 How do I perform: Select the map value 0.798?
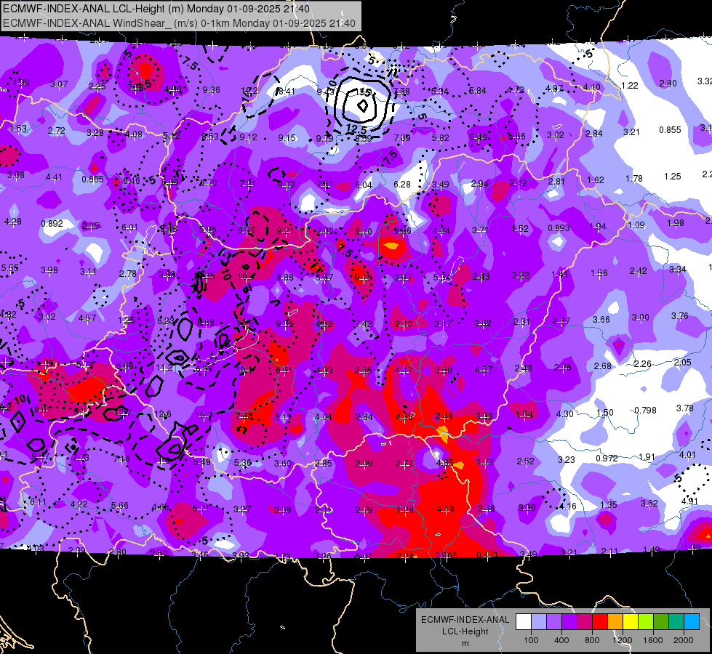[645, 411]
